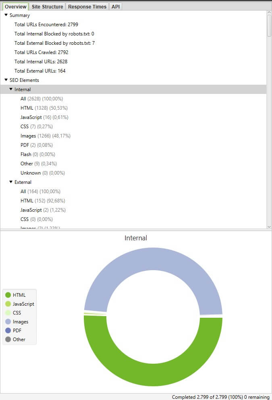
Task: Click the Overview tab
Action: tap(16, 6)
